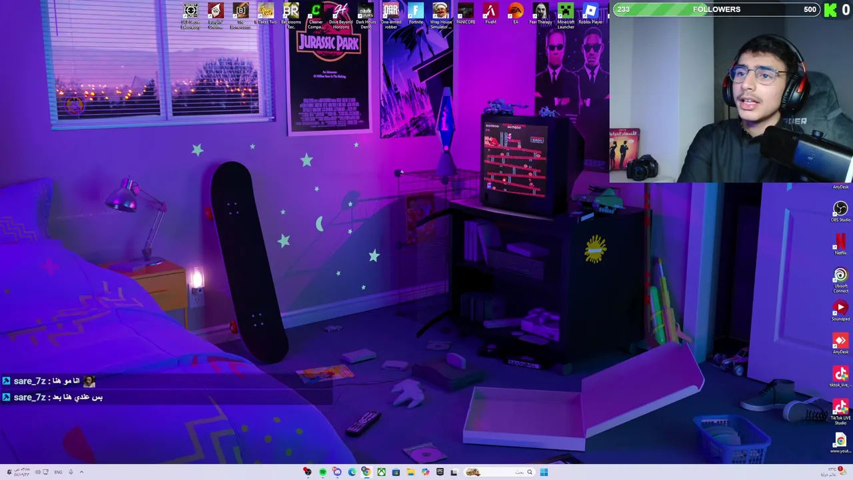Launch the It Takes Two shortcut
The image size is (853, 480).
(x=266, y=15)
